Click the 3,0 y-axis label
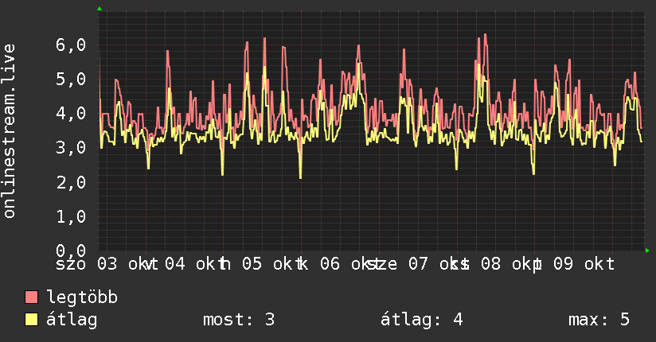The width and height of the screenshot is (656, 342). (71, 148)
